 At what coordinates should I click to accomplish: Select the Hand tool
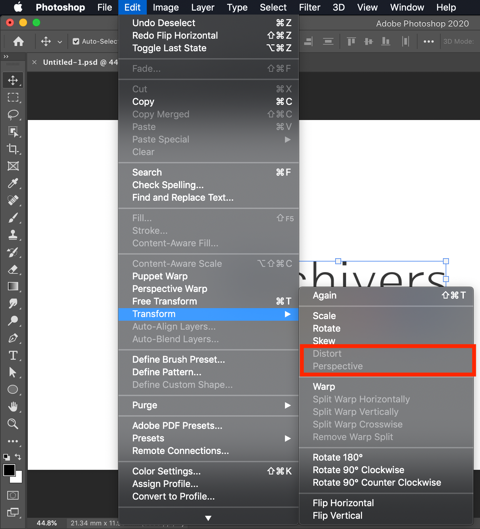click(13, 407)
